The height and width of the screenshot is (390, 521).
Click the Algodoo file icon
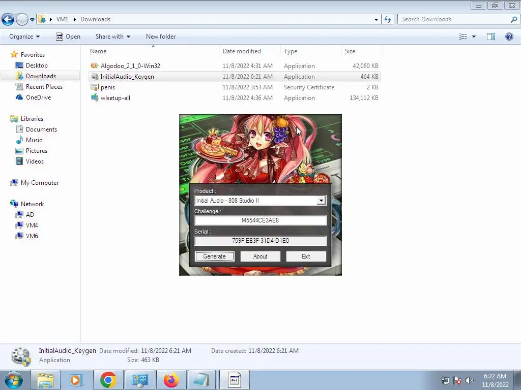coord(94,66)
